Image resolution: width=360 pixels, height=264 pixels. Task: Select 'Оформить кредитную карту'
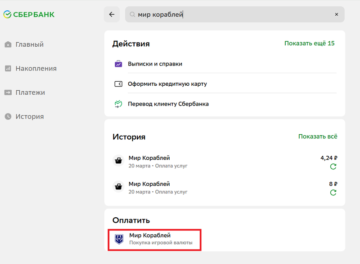225,84
